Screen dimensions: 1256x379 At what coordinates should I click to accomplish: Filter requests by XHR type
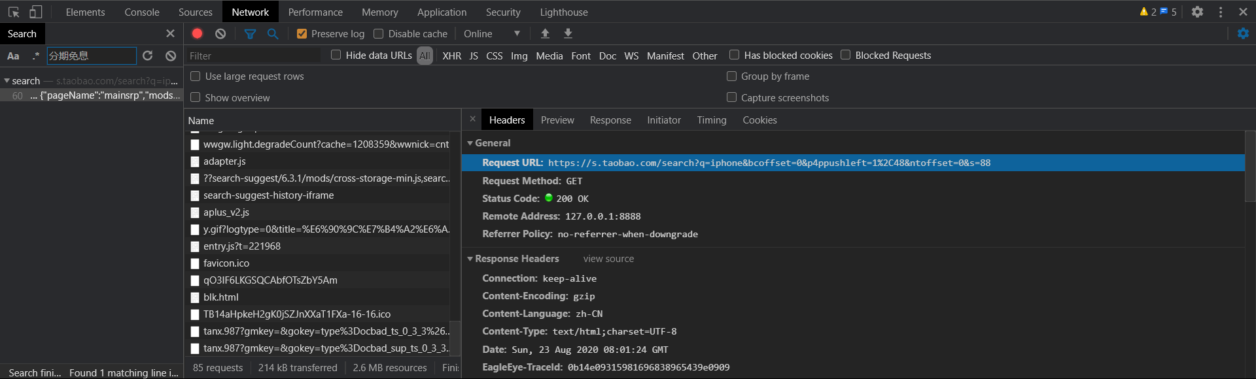tap(451, 56)
